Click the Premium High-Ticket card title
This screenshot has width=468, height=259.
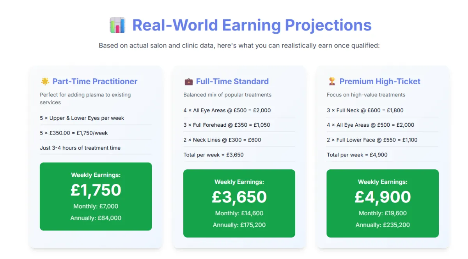(379, 82)
